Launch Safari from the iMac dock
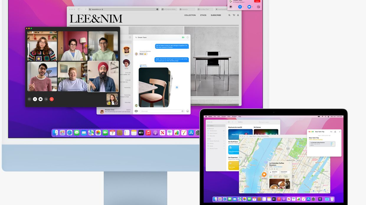Viewport: 366px width, 205px height. (x=70, y=133)
